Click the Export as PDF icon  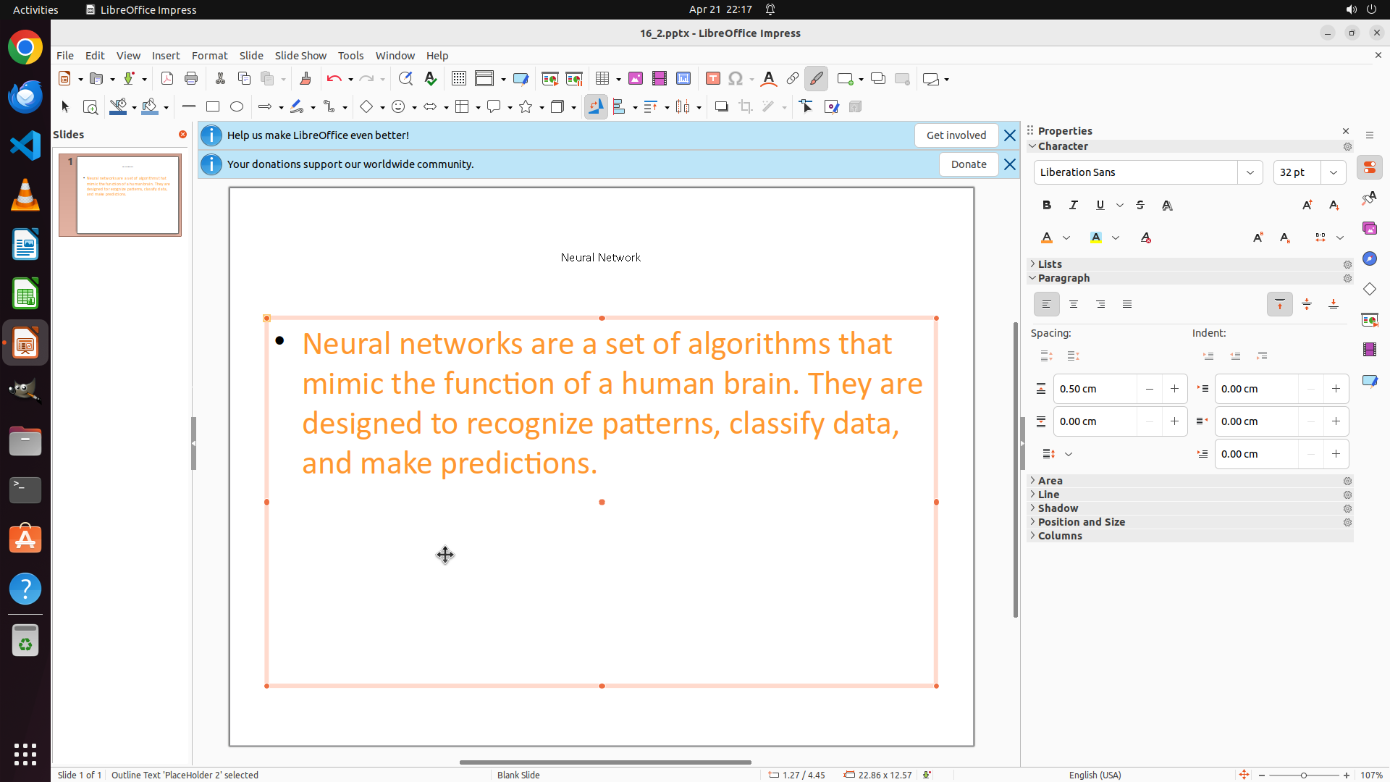pyautogui.click(x=167, y=79)
